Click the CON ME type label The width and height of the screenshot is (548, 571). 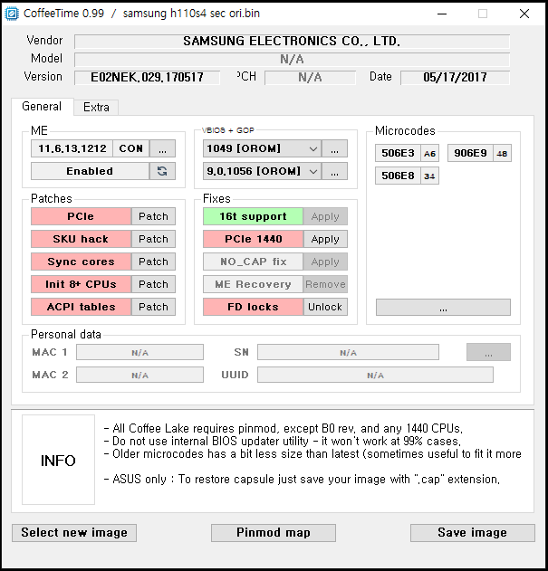pyautogui.click(x=131, y=149)
